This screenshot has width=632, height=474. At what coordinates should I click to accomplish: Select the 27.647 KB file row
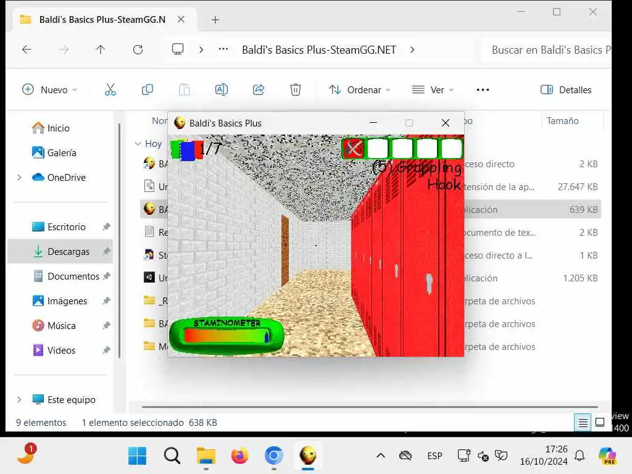pyautogui.click(x=370, y=186)
